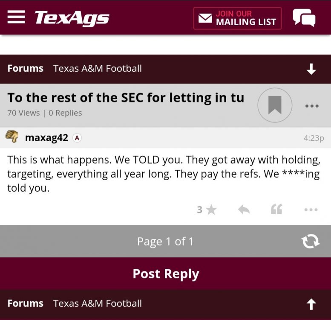The width and height of the screenshot is (331, 320).
Task: Open the hamburger navigation menu
Action: coord(16,17)
